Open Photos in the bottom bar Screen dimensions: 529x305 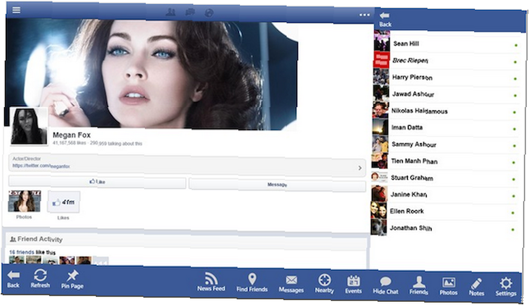tap(449, 287)
